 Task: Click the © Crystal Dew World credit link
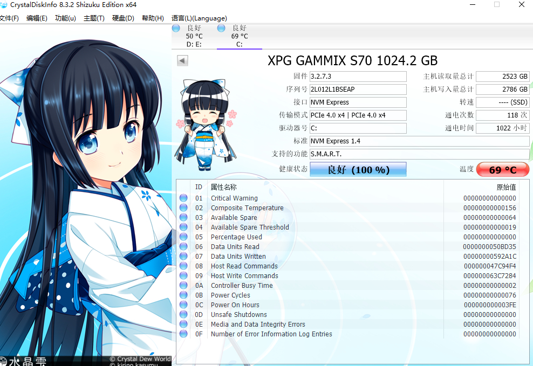pos(140,359)
